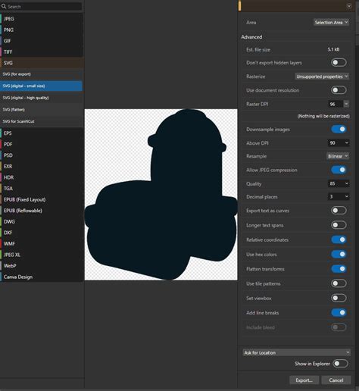Image resolution: width=359 pixels, height=391 pixels.
Task: Enable Export text as curves
Action: pos(339,211)
